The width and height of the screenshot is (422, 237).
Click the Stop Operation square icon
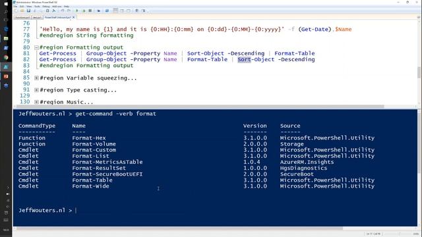pyautogui.click(x=90, y=11)
